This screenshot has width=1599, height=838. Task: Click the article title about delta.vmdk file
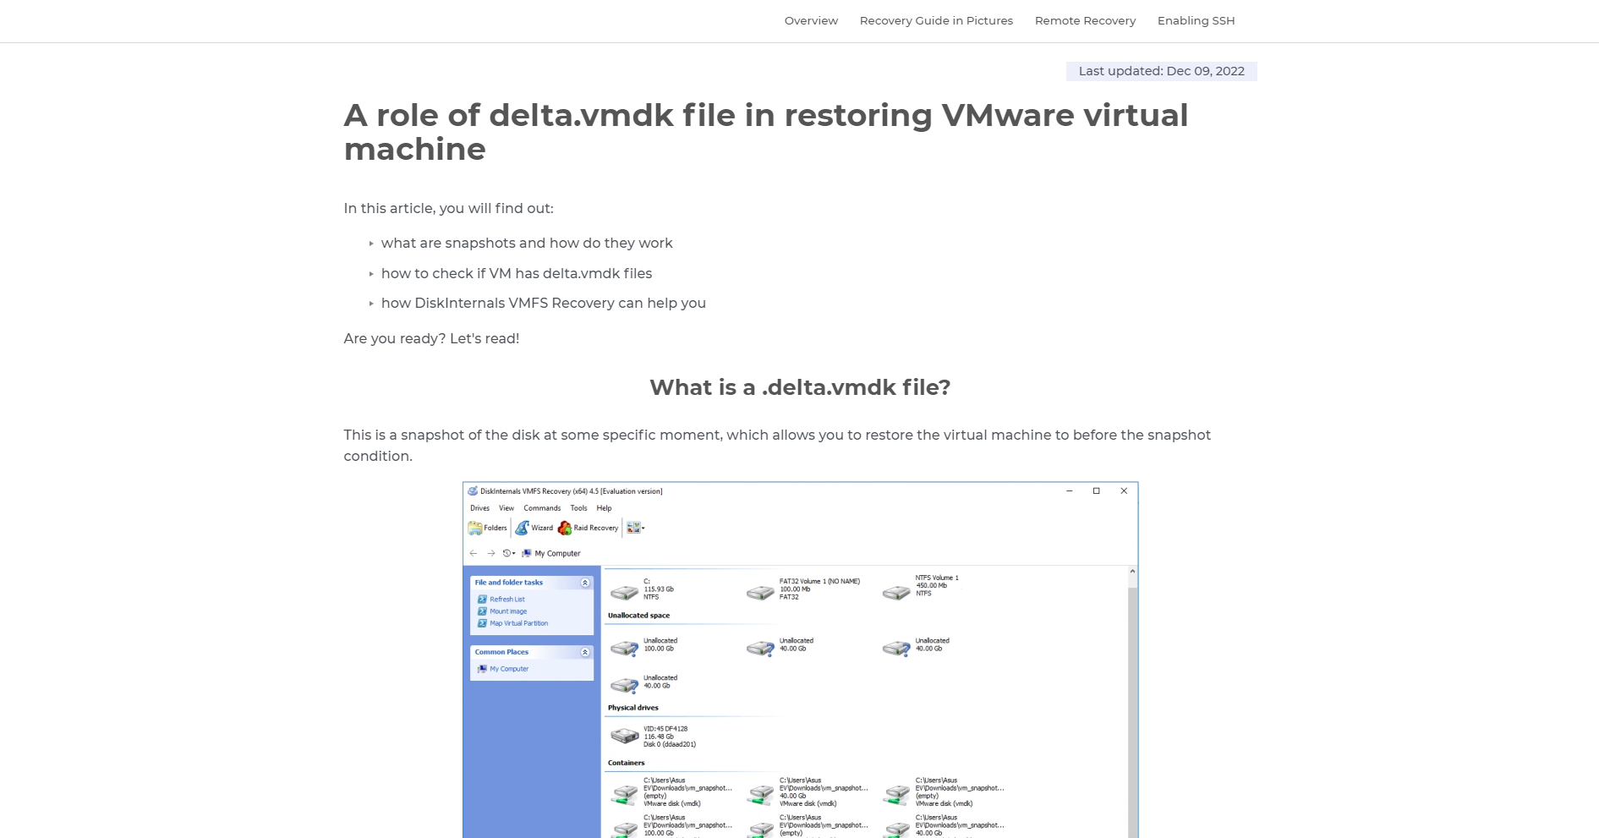(766, 132)
